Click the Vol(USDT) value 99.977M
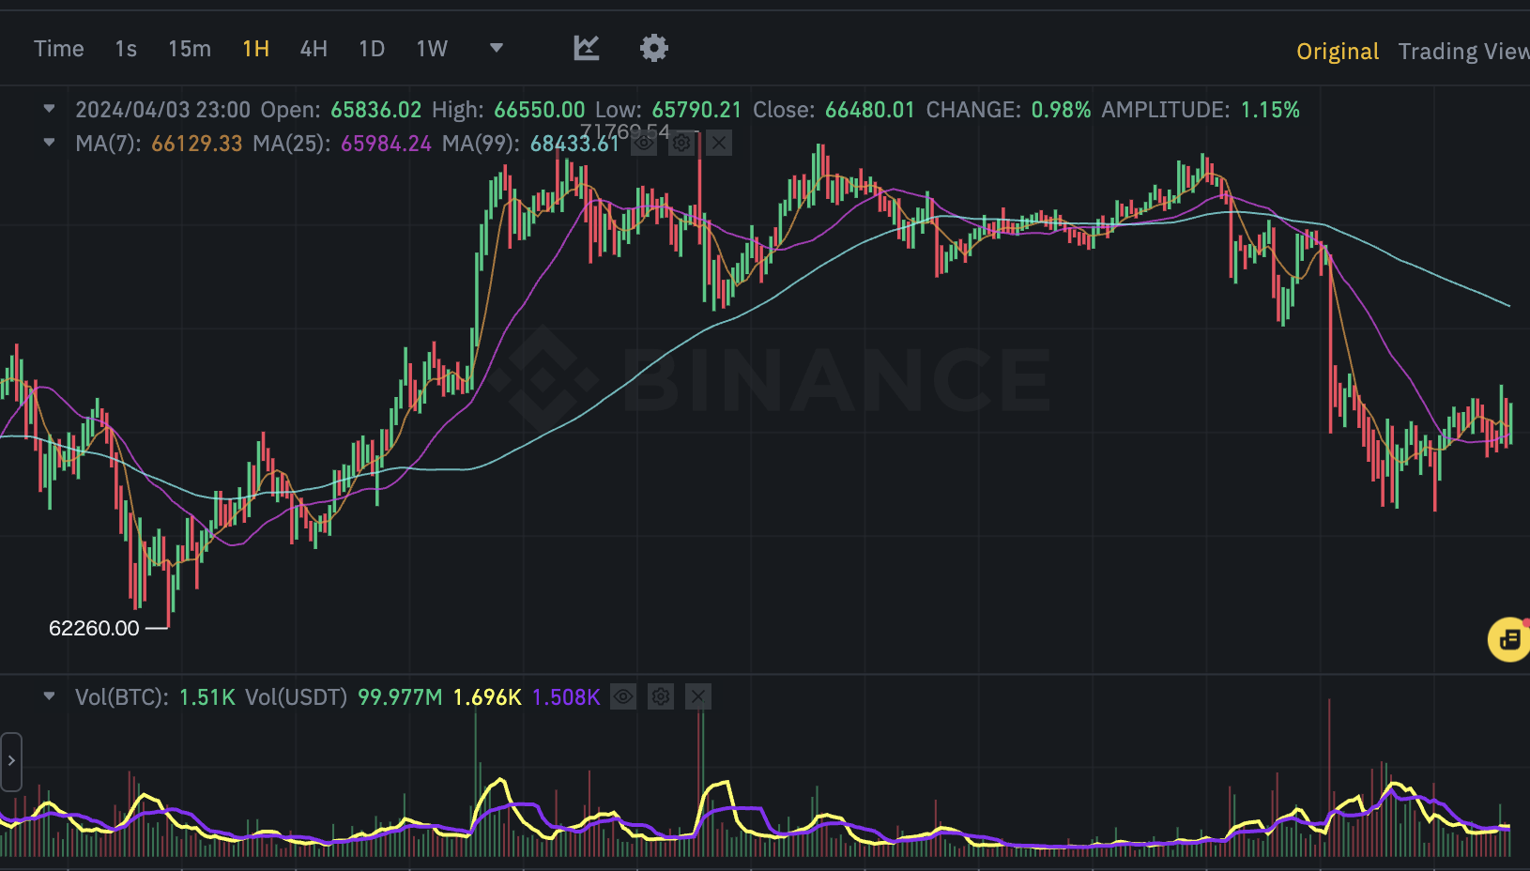The image size is (1530, 871). 400,697
